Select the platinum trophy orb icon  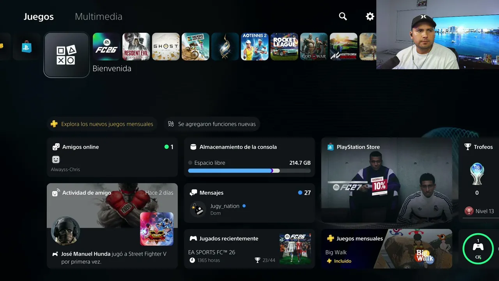click(477, 174)
